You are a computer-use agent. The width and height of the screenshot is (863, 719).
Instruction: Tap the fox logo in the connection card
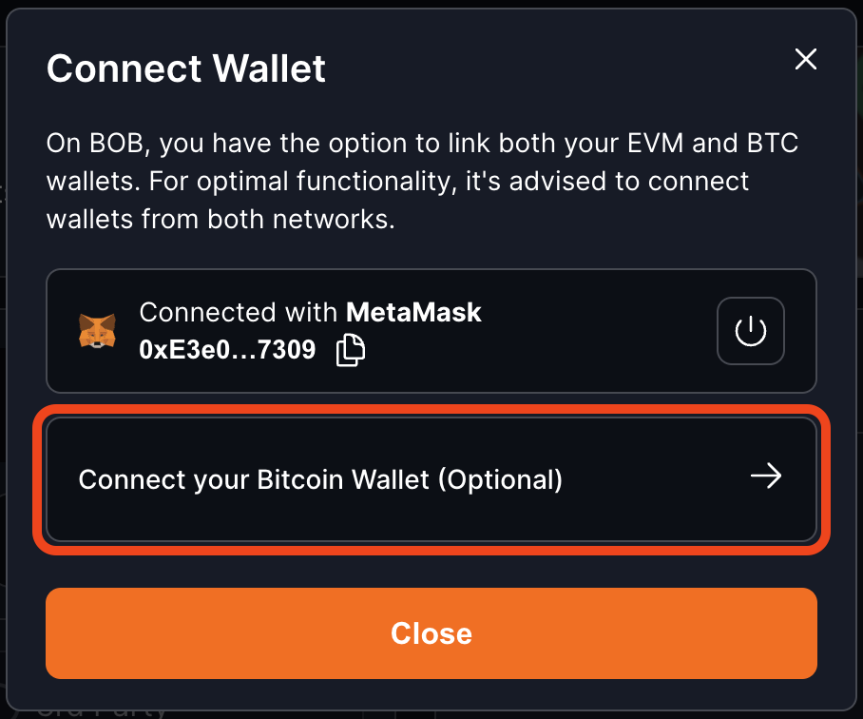tap(96, 331)
